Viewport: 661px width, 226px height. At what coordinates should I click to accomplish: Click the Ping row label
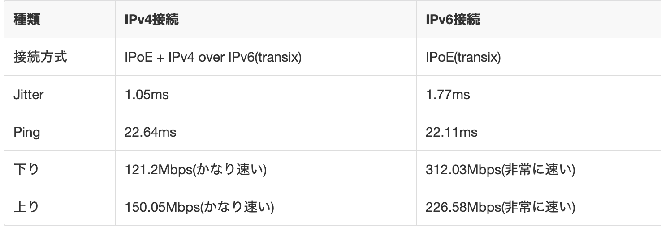point(27,132)
